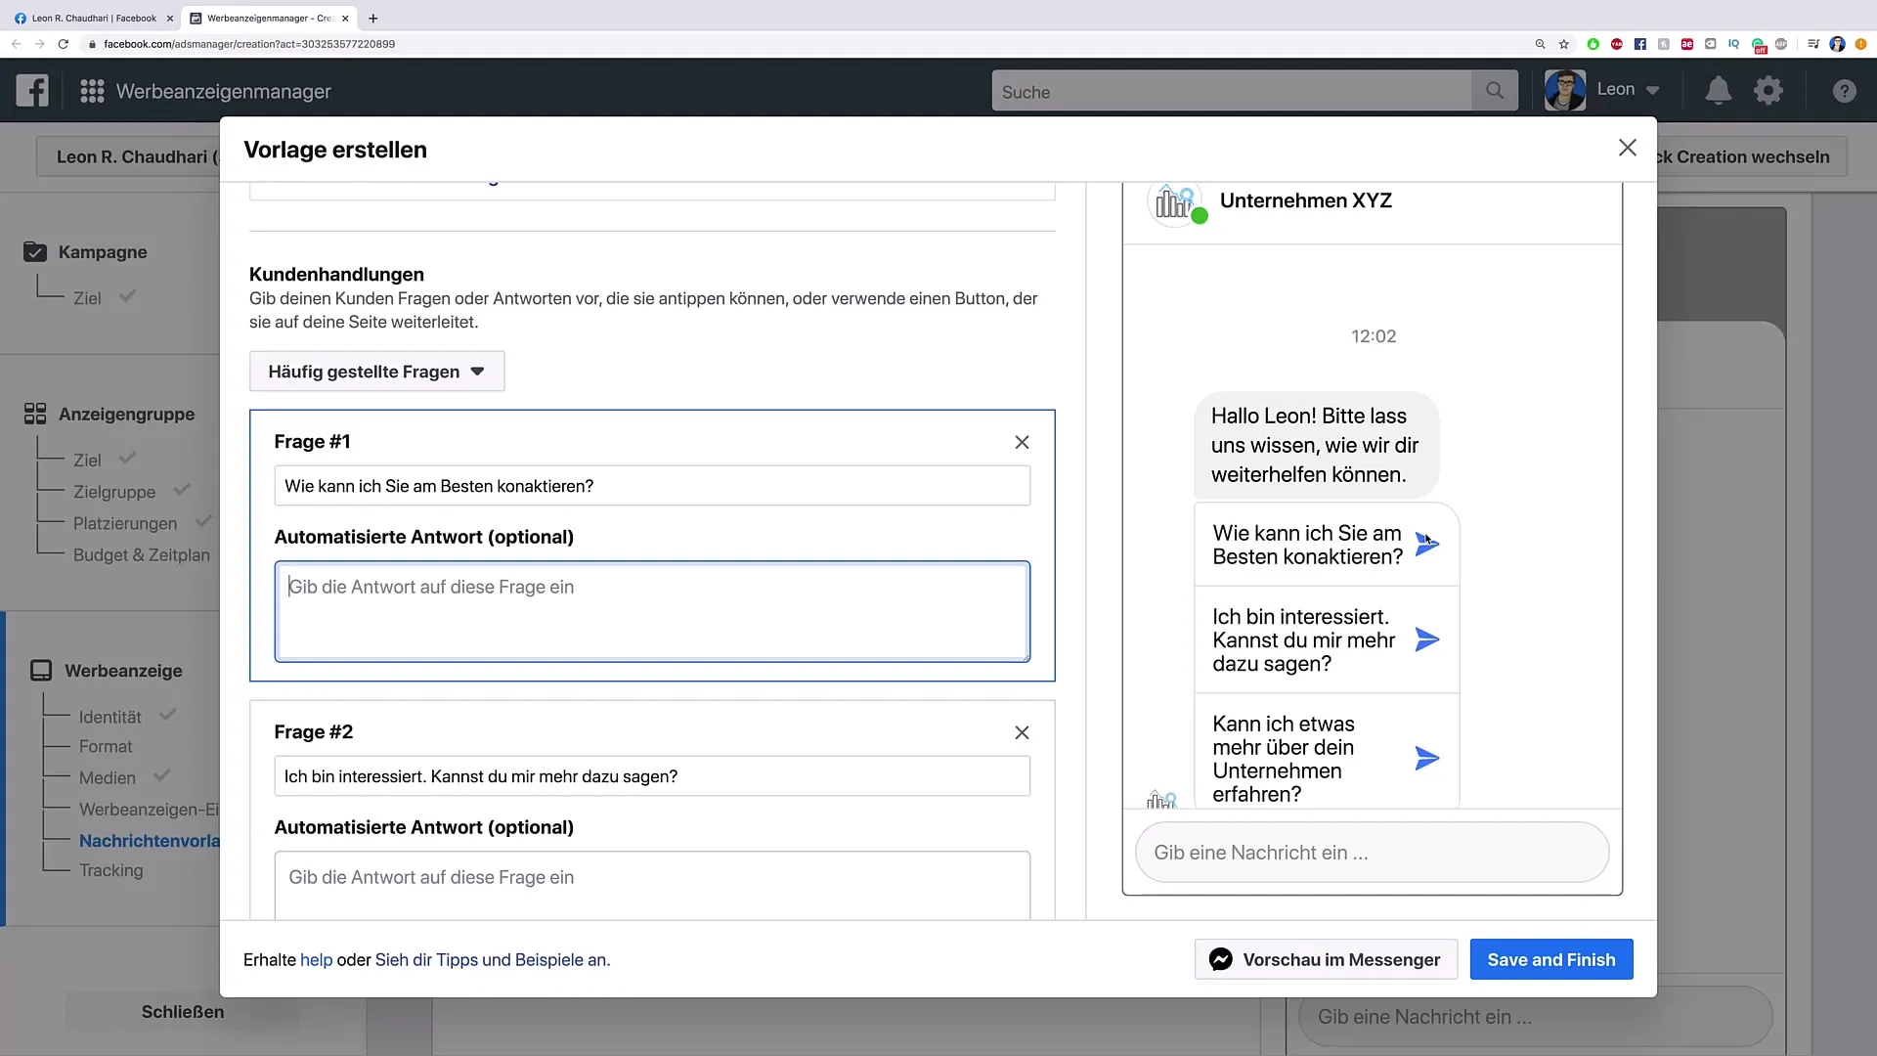This screenshot has height=1056, width=1877.
Task: Open a new browser tab
Action: click(372, 18)
